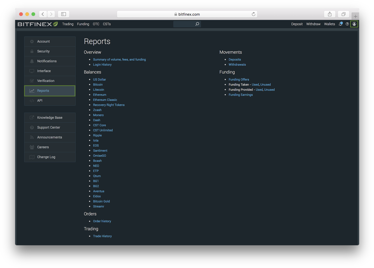The image size is (374, 268).
Task: Open Bitcoin Gold balance report
Action: (x=101, y=201)
